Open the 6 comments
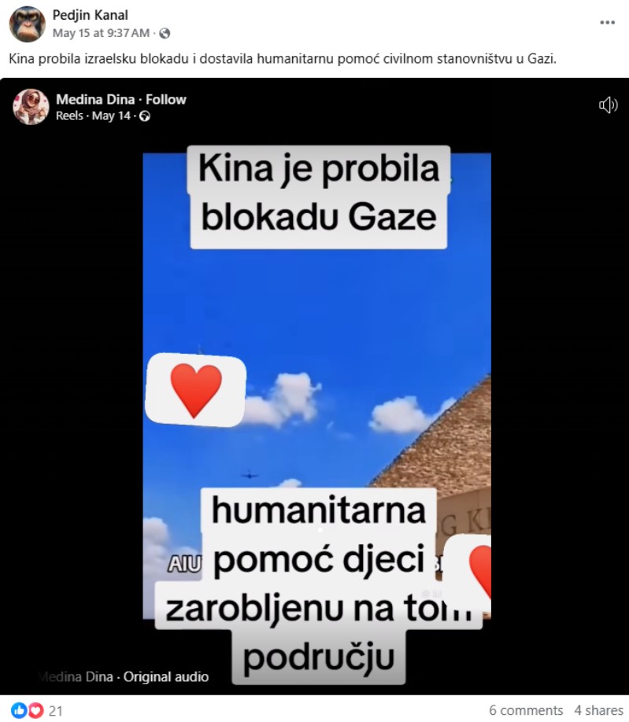Viewport: 629px width, 722px height. coord(526,710)
